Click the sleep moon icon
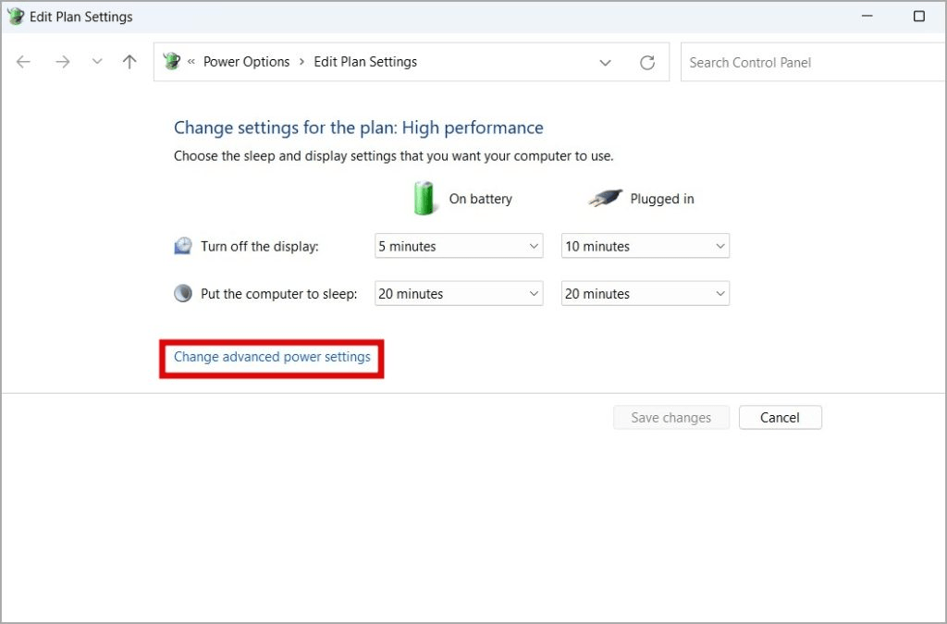Screen dimensions: 947x624 [x=183, y=293]
